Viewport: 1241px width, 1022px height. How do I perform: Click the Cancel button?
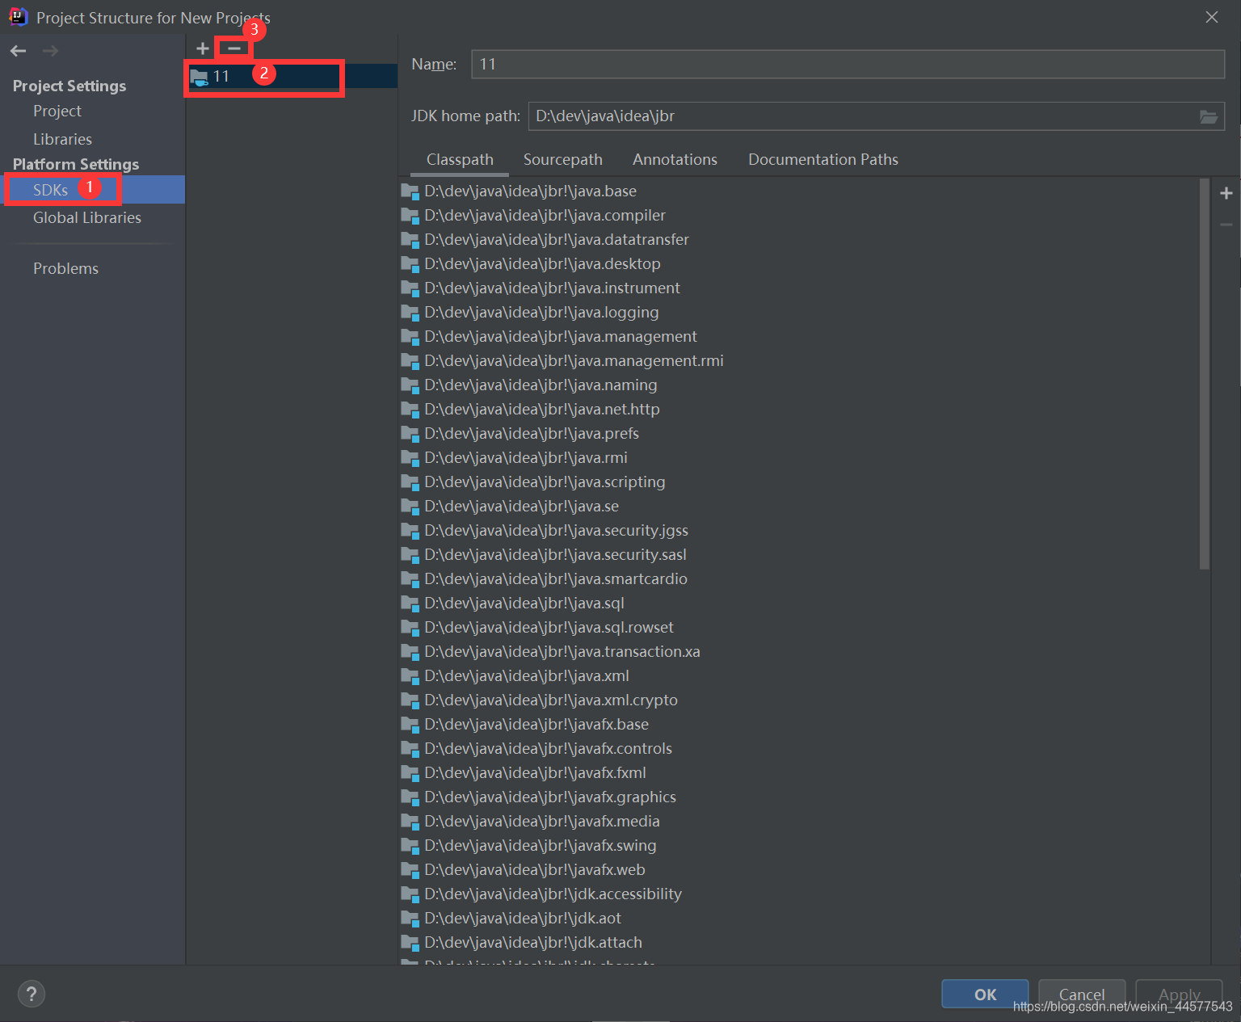1082,995
